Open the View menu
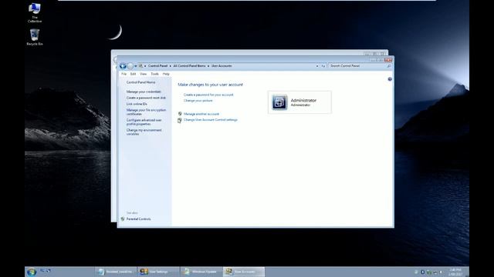Image resolution: width=494 pixels, height=277 pixels. [x=144, y=74]
